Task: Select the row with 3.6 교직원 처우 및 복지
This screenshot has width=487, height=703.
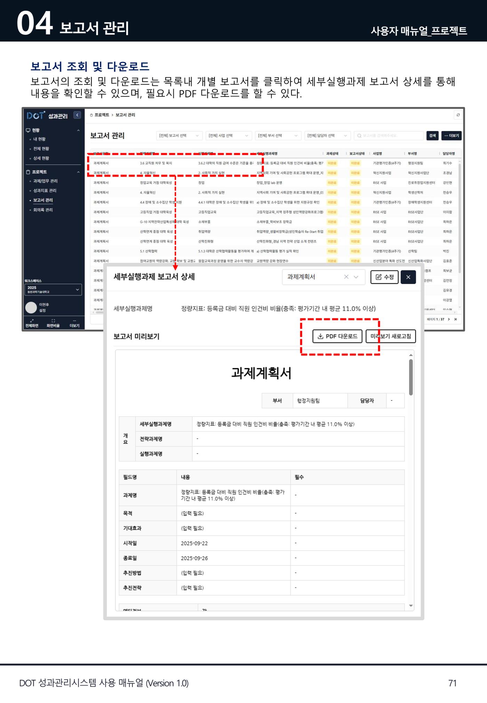Action: coord(275,163)
